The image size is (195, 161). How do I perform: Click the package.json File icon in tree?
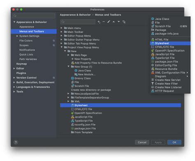pyautogui.click(x=72, y=128)
